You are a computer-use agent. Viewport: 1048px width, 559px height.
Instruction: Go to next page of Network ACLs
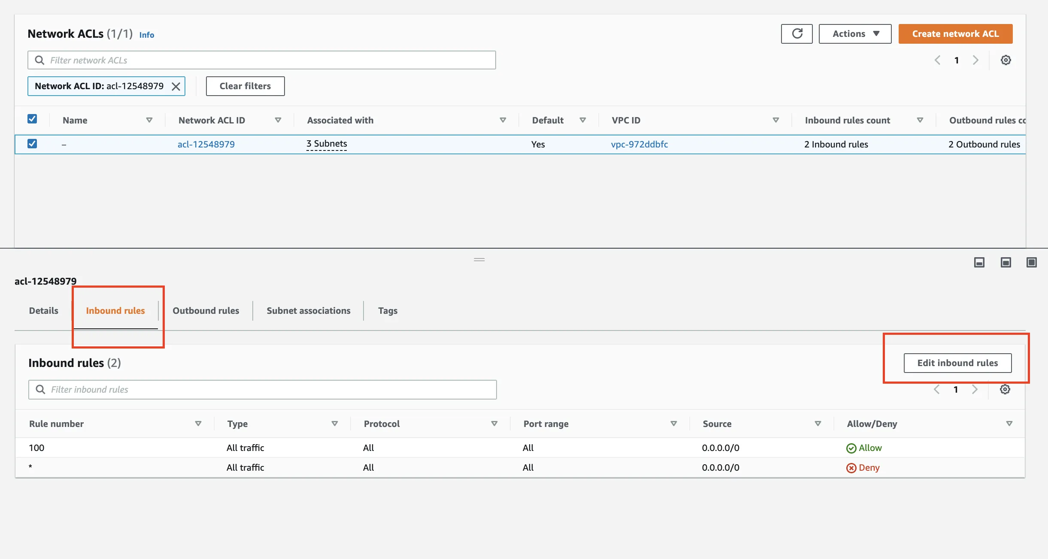pos(975,60)
